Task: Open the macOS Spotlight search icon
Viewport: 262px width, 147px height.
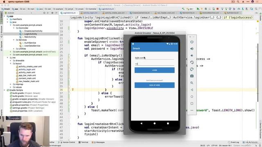Action: (238, 2)
